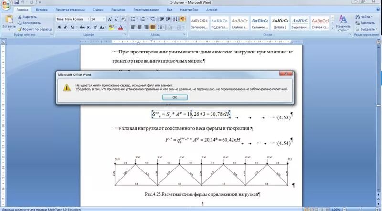Open the line spacing dropdown
The image size is (382, 211).
pyautogui.click(x=161, y=27)
